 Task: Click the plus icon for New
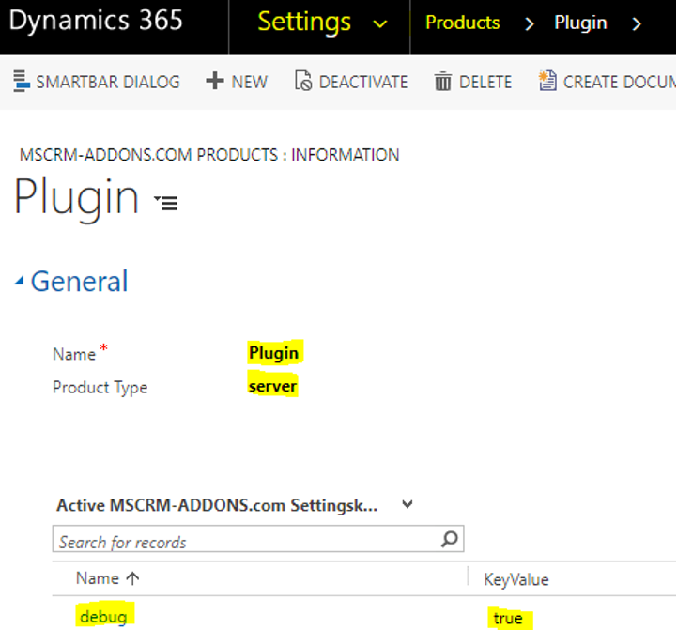point(215,81)
